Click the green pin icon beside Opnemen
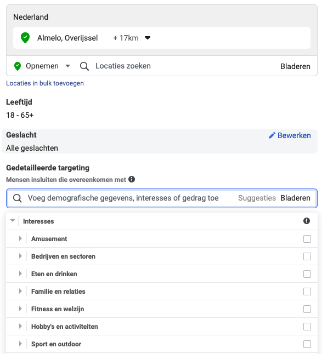Screen dimensions: 322x354 point(18,66)
